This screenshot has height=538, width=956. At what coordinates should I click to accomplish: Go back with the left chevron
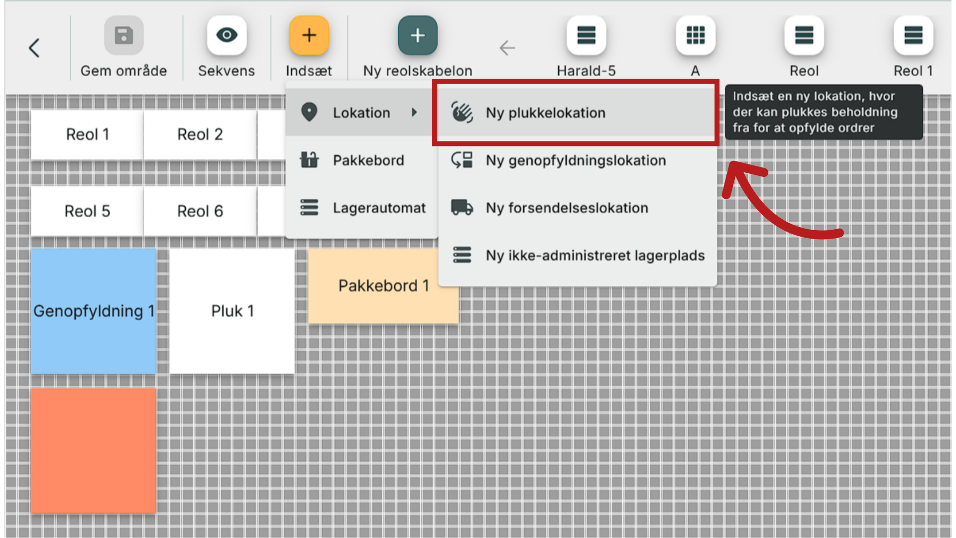(34, 48)
